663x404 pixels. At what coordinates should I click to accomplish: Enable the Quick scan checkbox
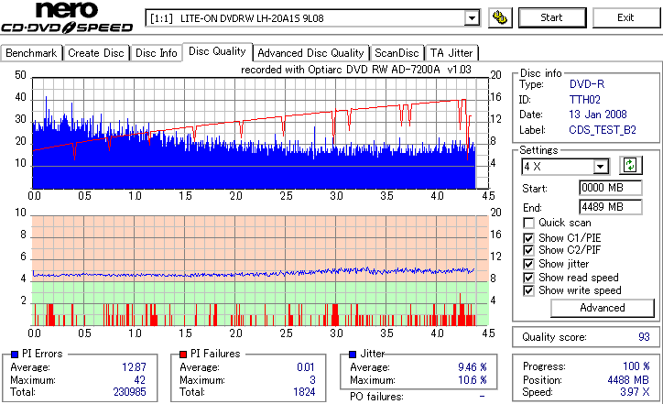(x=528, y=223)
